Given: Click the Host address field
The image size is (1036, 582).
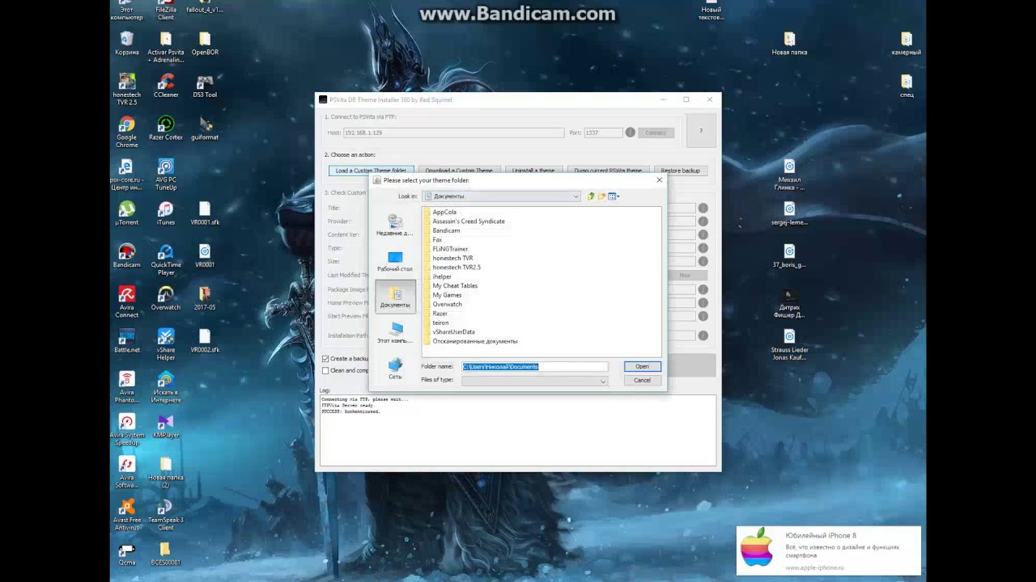Looking at the screenshot, I should point(454,133).
